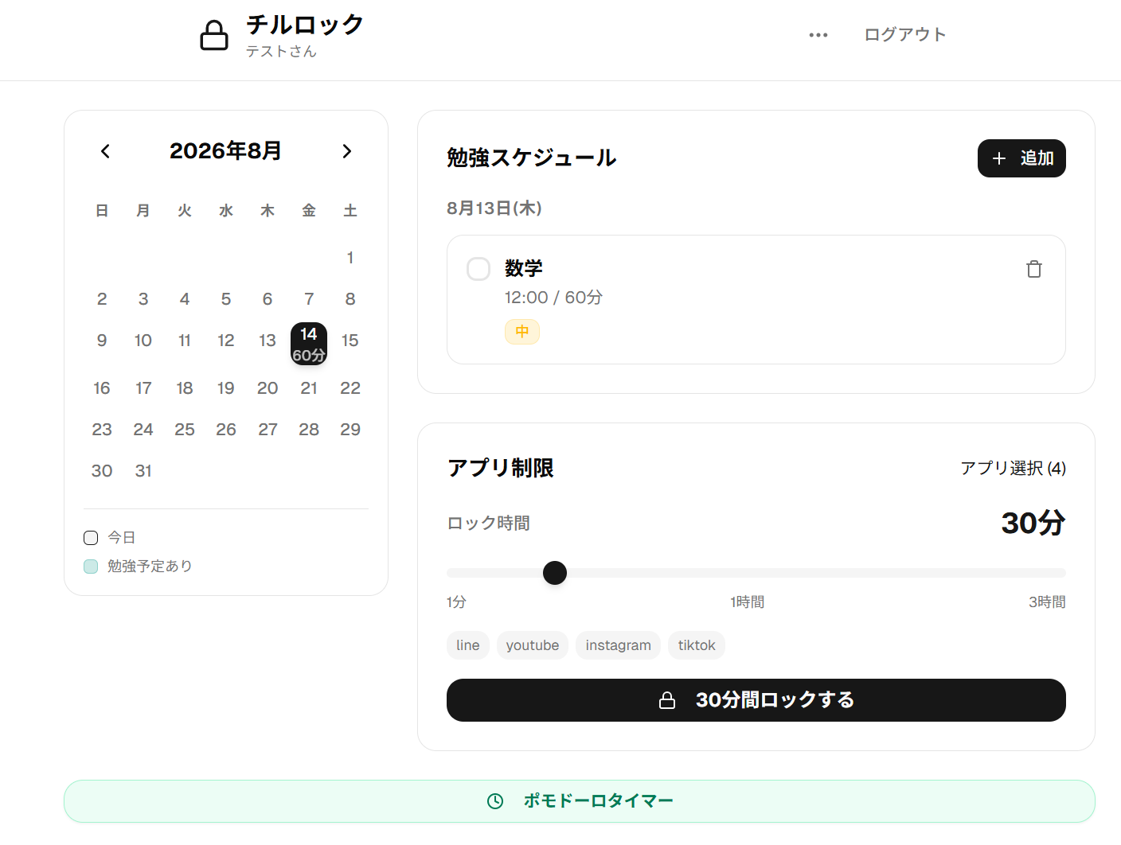
Task: Click the 12:00 / 60分 time text
Action: pyautogui.click(x=553, y=298)
